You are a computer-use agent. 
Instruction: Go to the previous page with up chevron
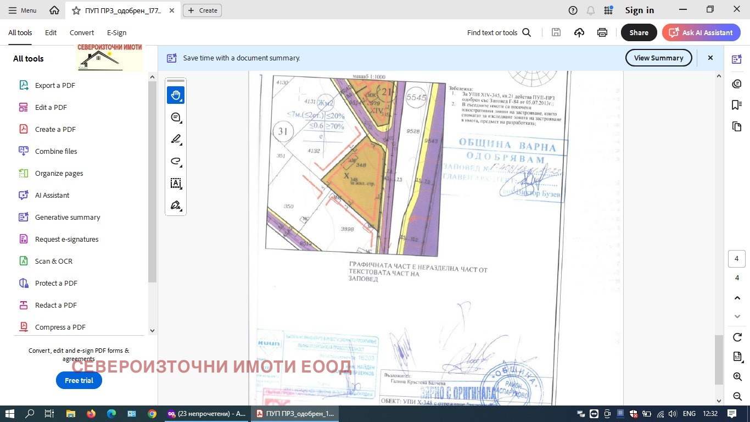tap(737, 298)
